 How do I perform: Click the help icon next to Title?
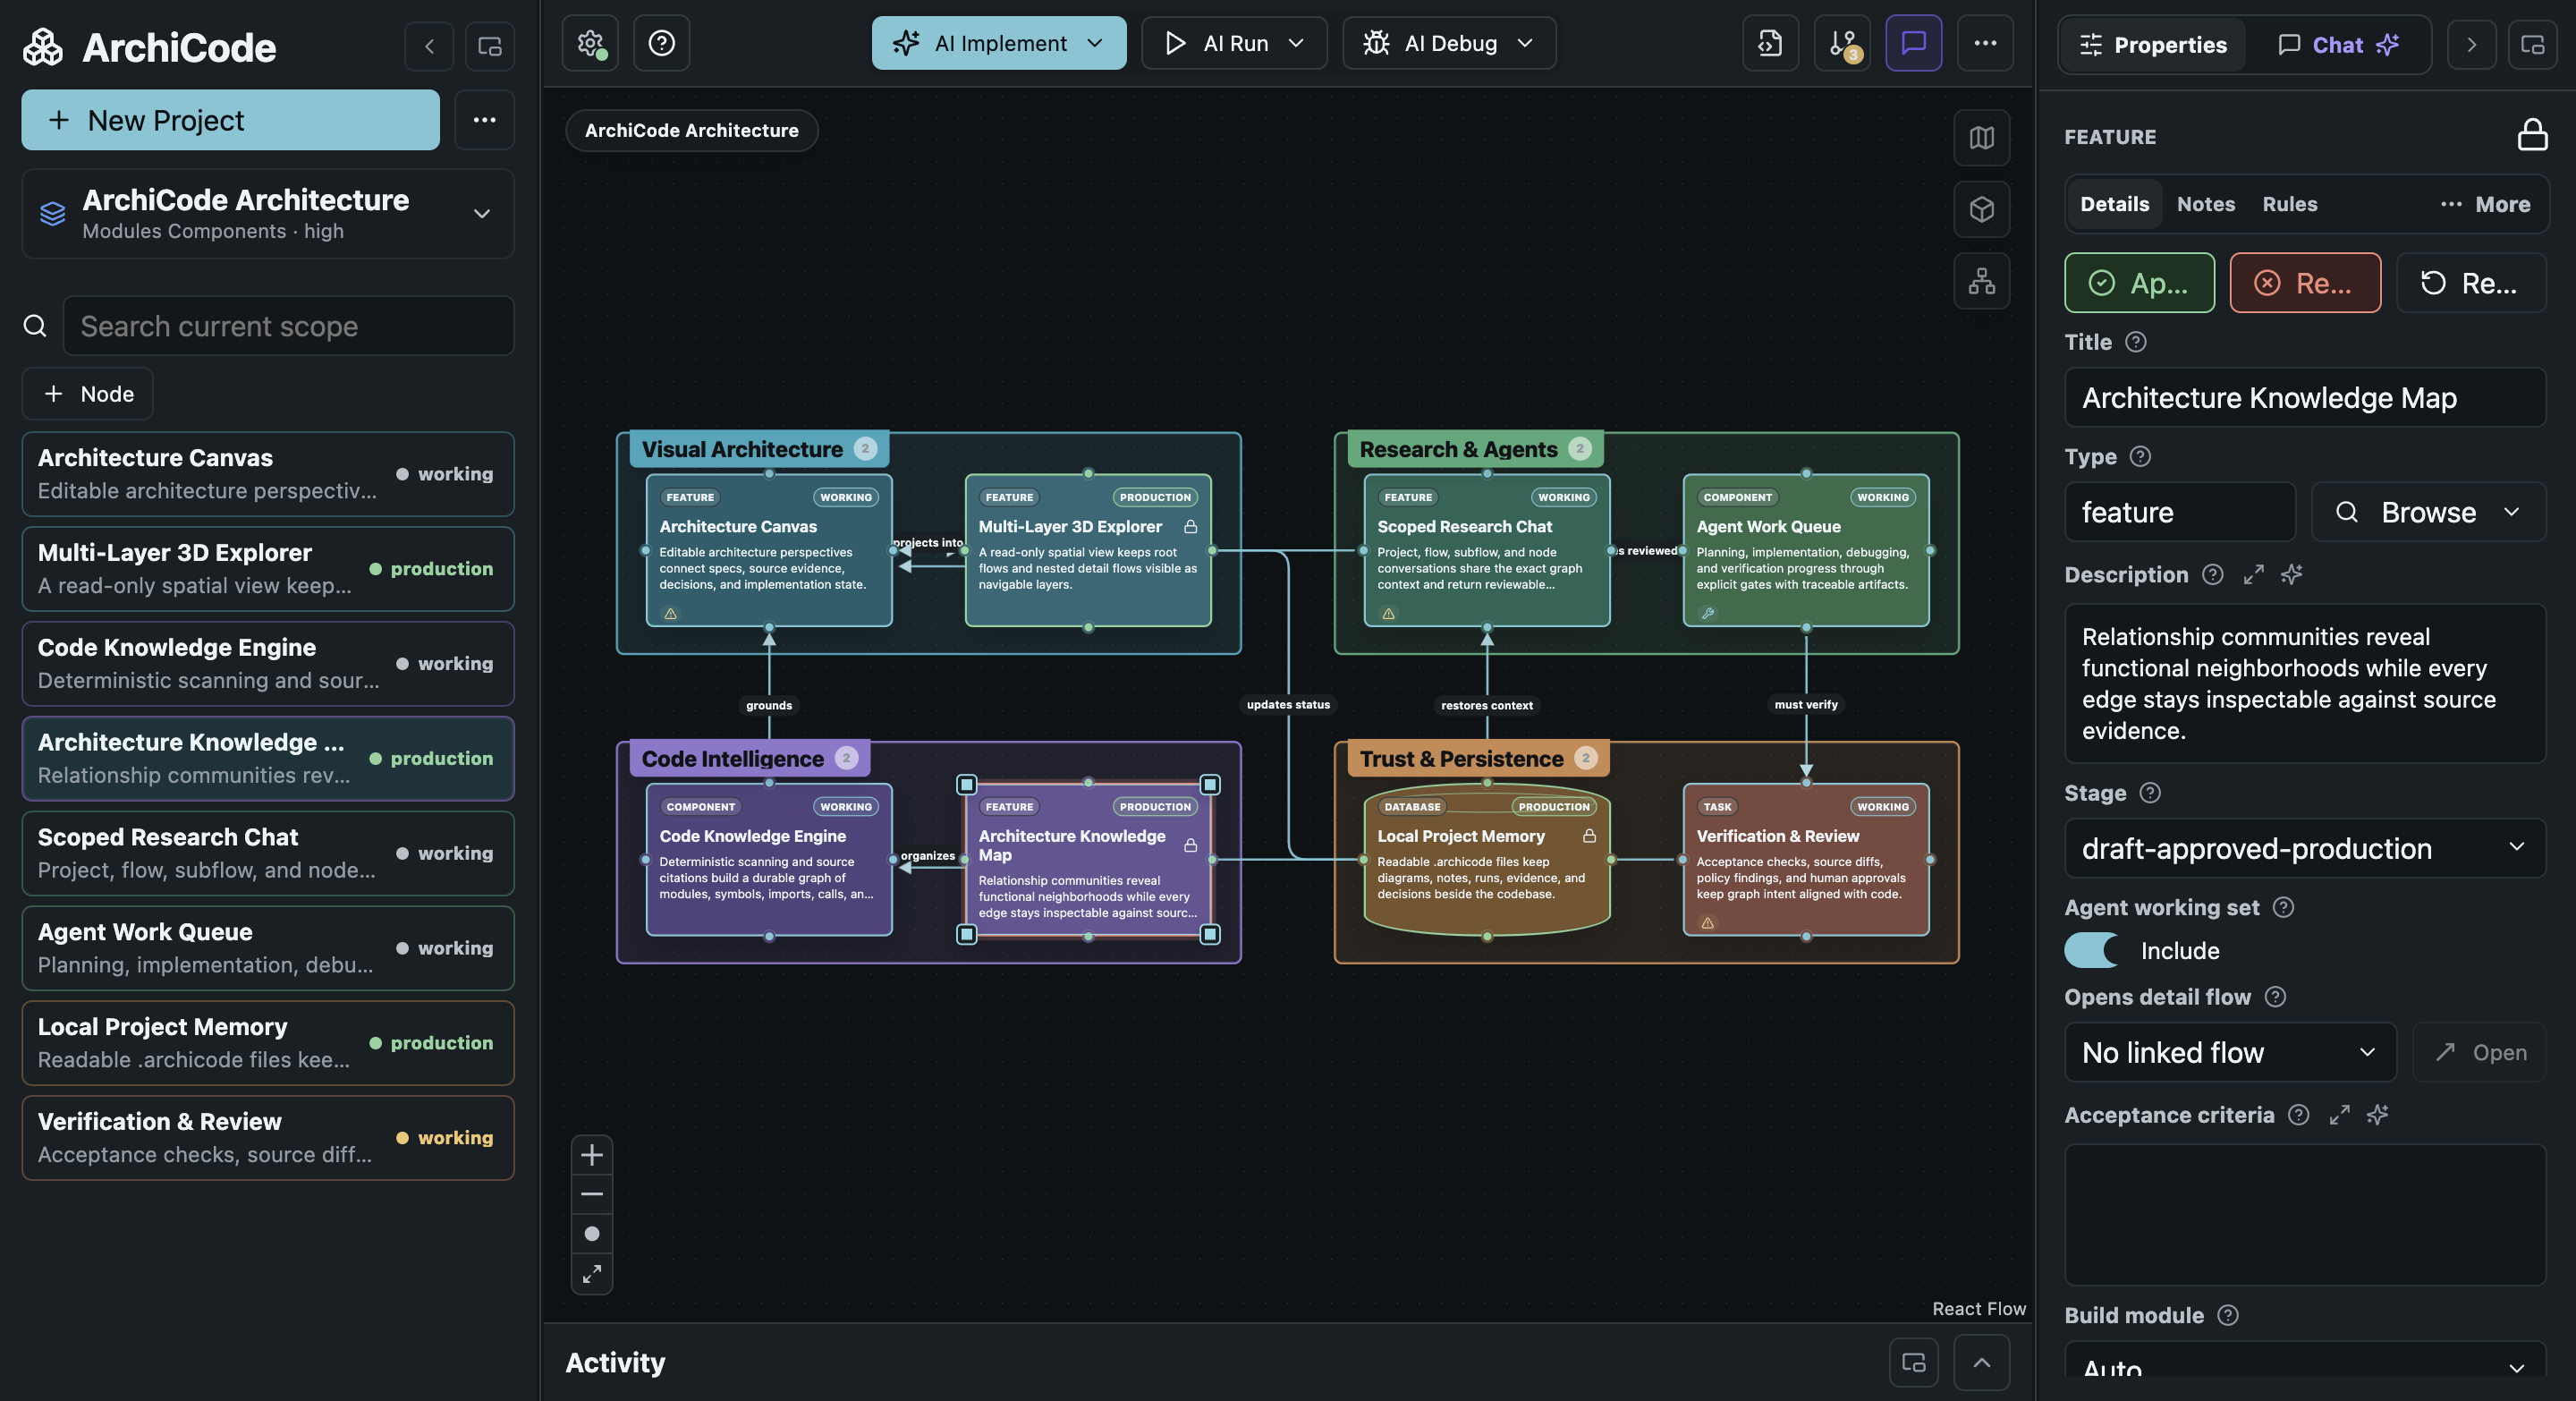point(2135,342)
